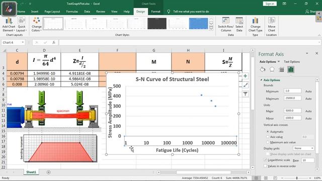Open the Format chart tools tab
Viewport: 322px width, 181px height.
pos(155,12)
